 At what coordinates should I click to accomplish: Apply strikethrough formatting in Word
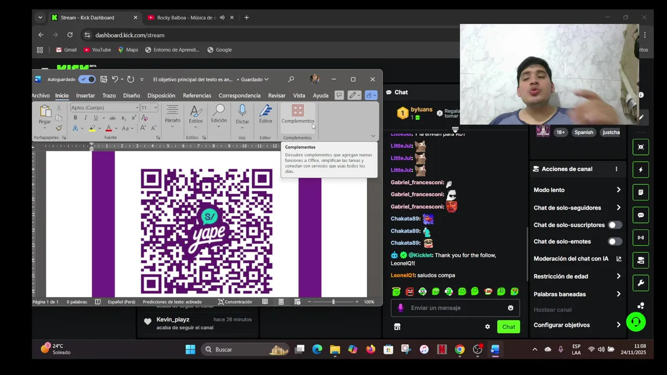pos(113,118)
